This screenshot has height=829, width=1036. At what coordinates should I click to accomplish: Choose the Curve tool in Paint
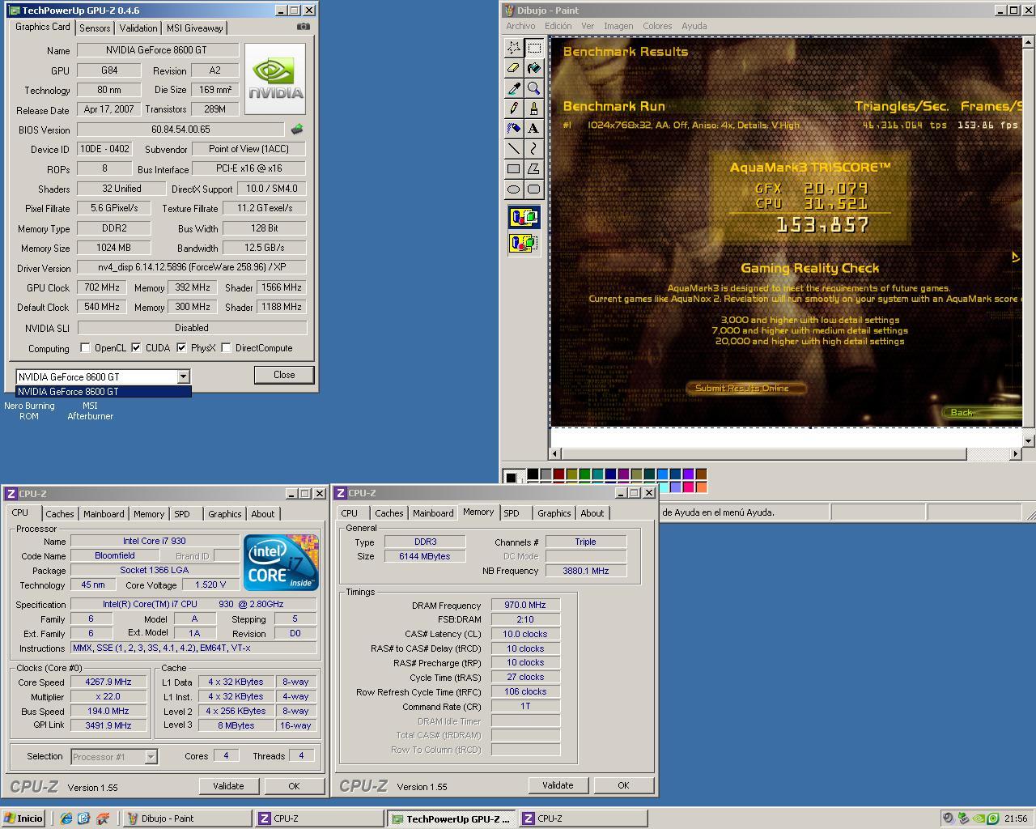(533, 149)
